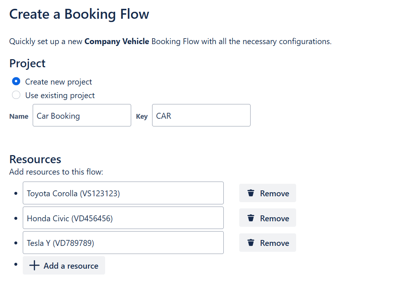
Task: Click the trash icon beside Tesla Y
Action: (x=251, y=243)
